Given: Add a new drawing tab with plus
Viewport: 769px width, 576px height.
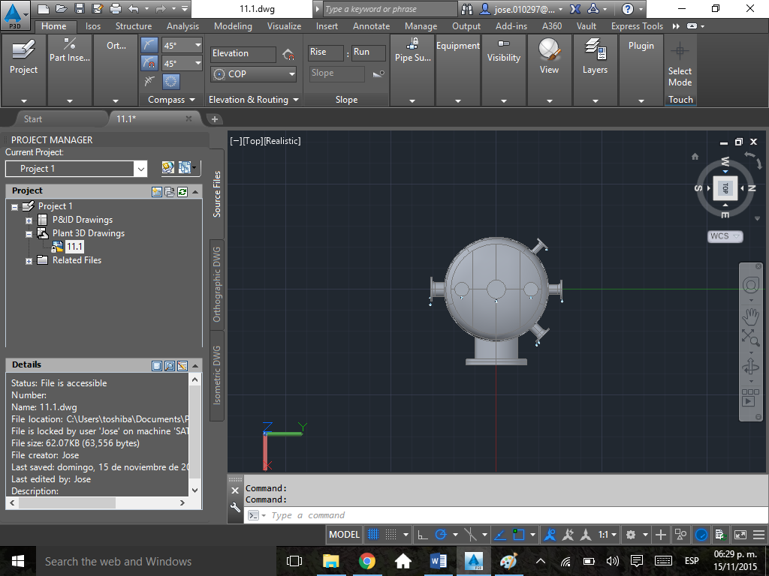Looking at the screenshot, I should [x=214, y=119].
